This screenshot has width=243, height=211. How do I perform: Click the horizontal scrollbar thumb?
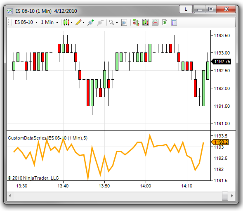click(225, 196)
